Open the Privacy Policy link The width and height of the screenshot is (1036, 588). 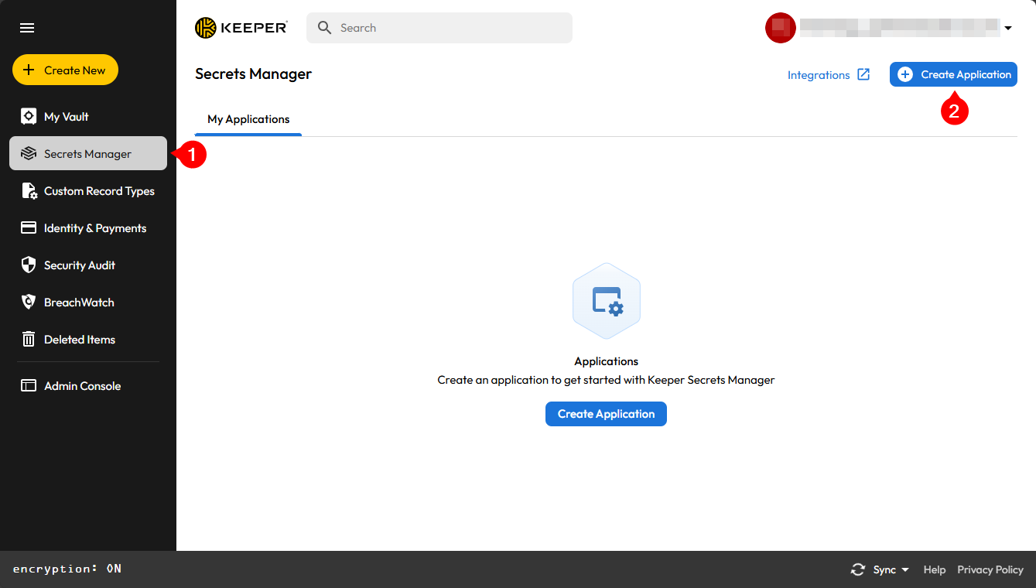point(990,569)
